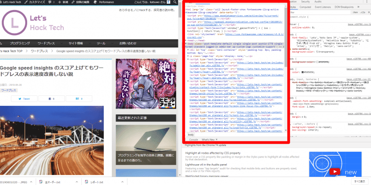The width and height of the screenshot is (371, 185).
Task: Open the MacBook article thumbnail in sidebar
Action: (x=146, y=145)
